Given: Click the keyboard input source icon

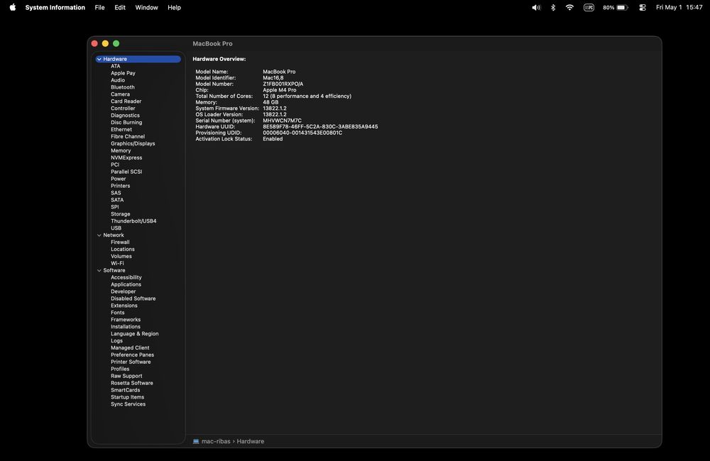Looking at the screenshot, I should (589, 7).
